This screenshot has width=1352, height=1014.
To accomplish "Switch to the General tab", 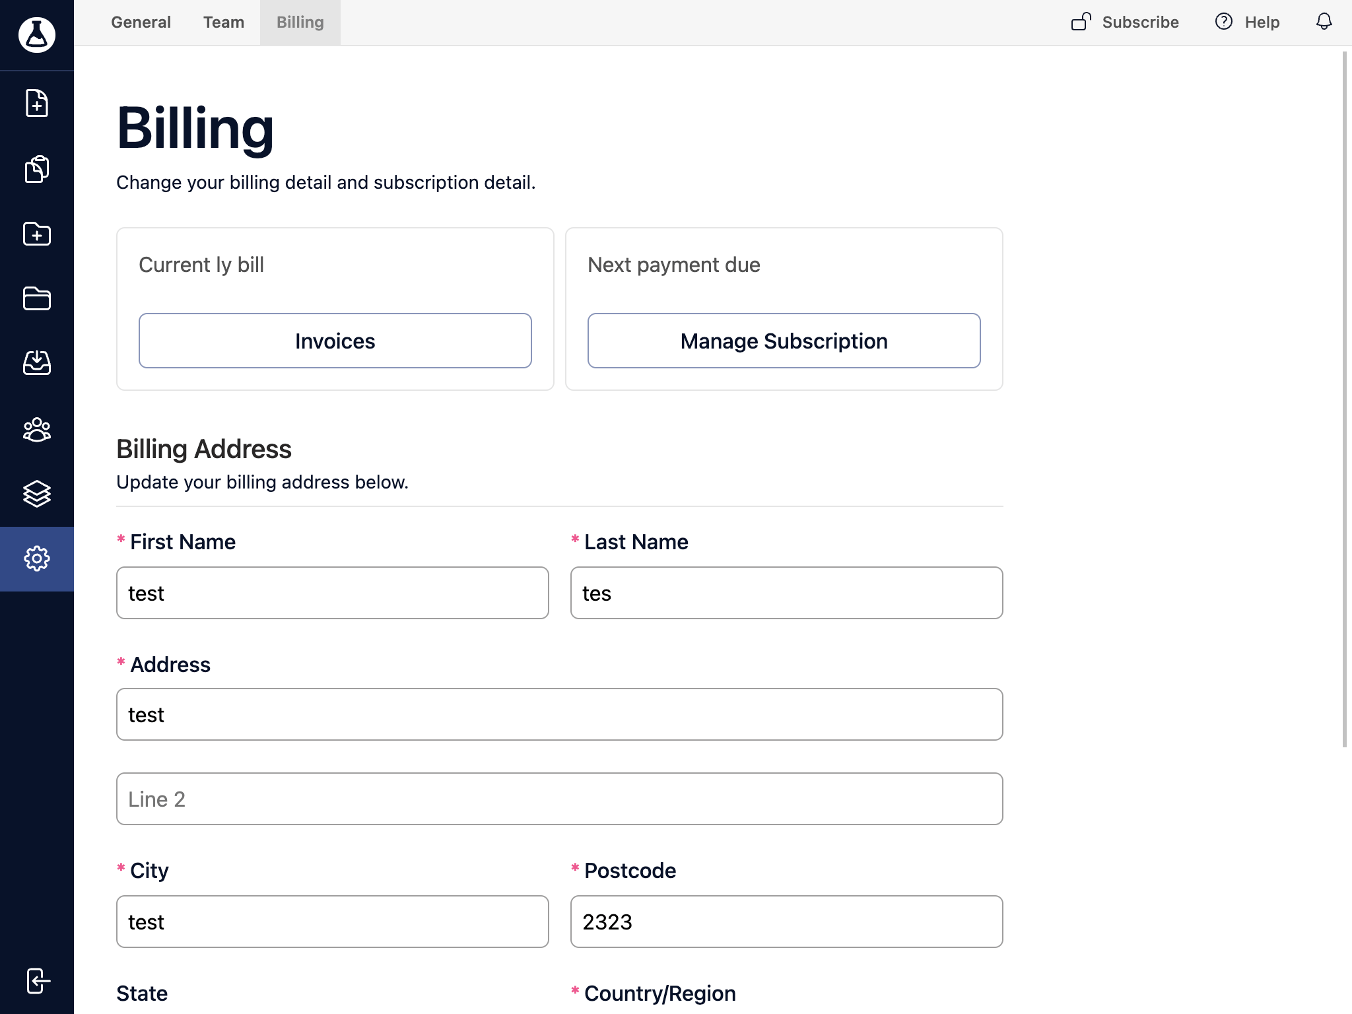I will (141, 22).
